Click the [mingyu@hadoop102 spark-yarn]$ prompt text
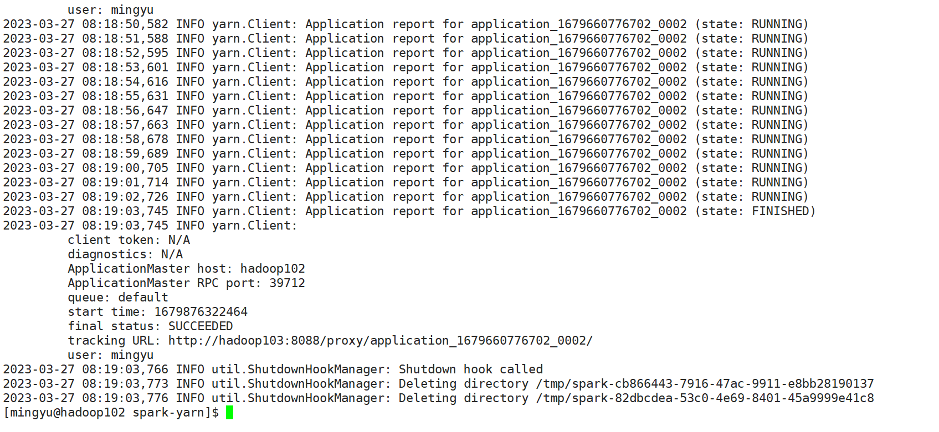 tap(111, 413)
